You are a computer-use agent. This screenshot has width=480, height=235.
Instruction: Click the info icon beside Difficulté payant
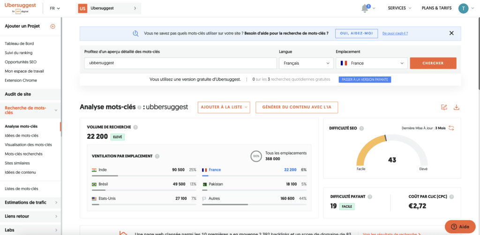click(370, 197)
